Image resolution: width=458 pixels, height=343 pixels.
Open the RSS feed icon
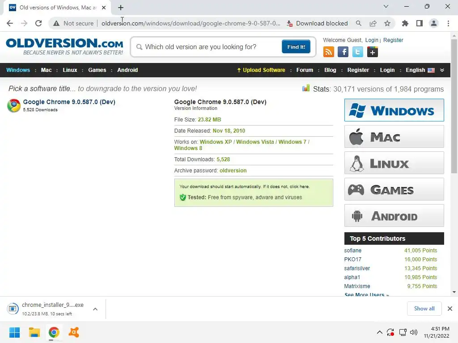pos(329,52)
